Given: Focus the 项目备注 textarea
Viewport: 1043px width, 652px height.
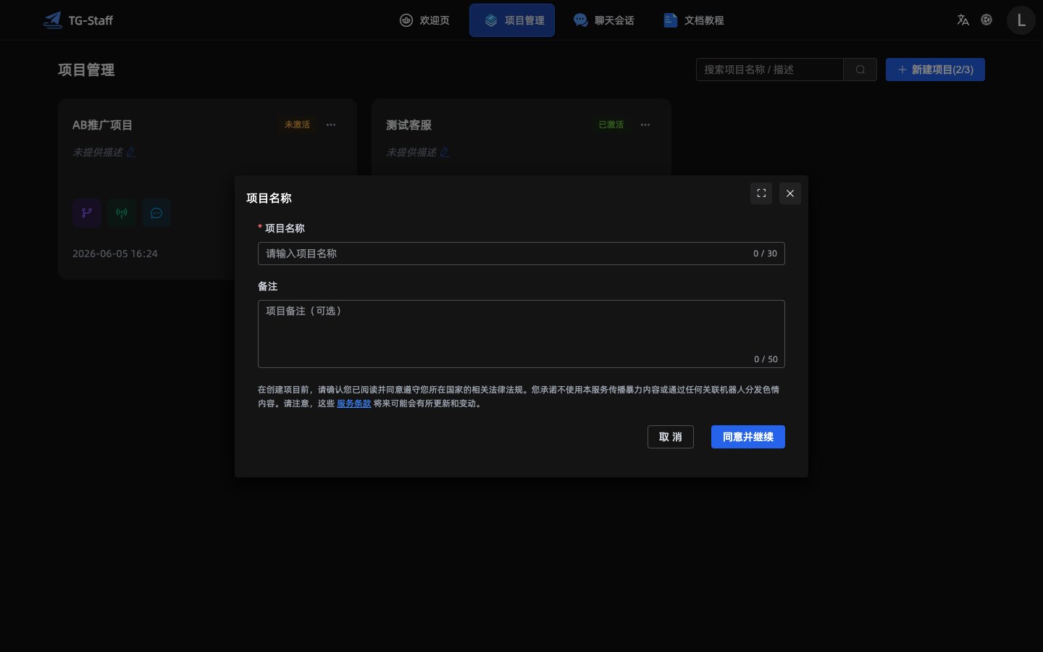Looking at the screenshot, I should click(521, 334).
